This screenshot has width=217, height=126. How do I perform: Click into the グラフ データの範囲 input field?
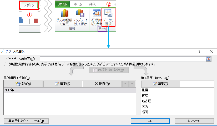122,59
